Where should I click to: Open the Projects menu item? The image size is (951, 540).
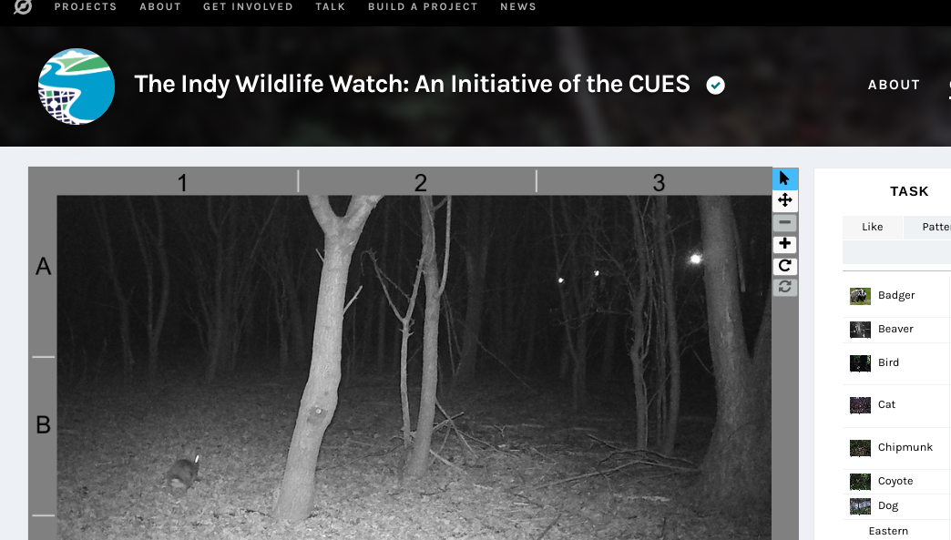tap(86, 6)
